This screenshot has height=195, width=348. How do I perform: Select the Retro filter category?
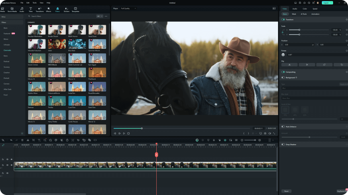click(x=6, y=56)
